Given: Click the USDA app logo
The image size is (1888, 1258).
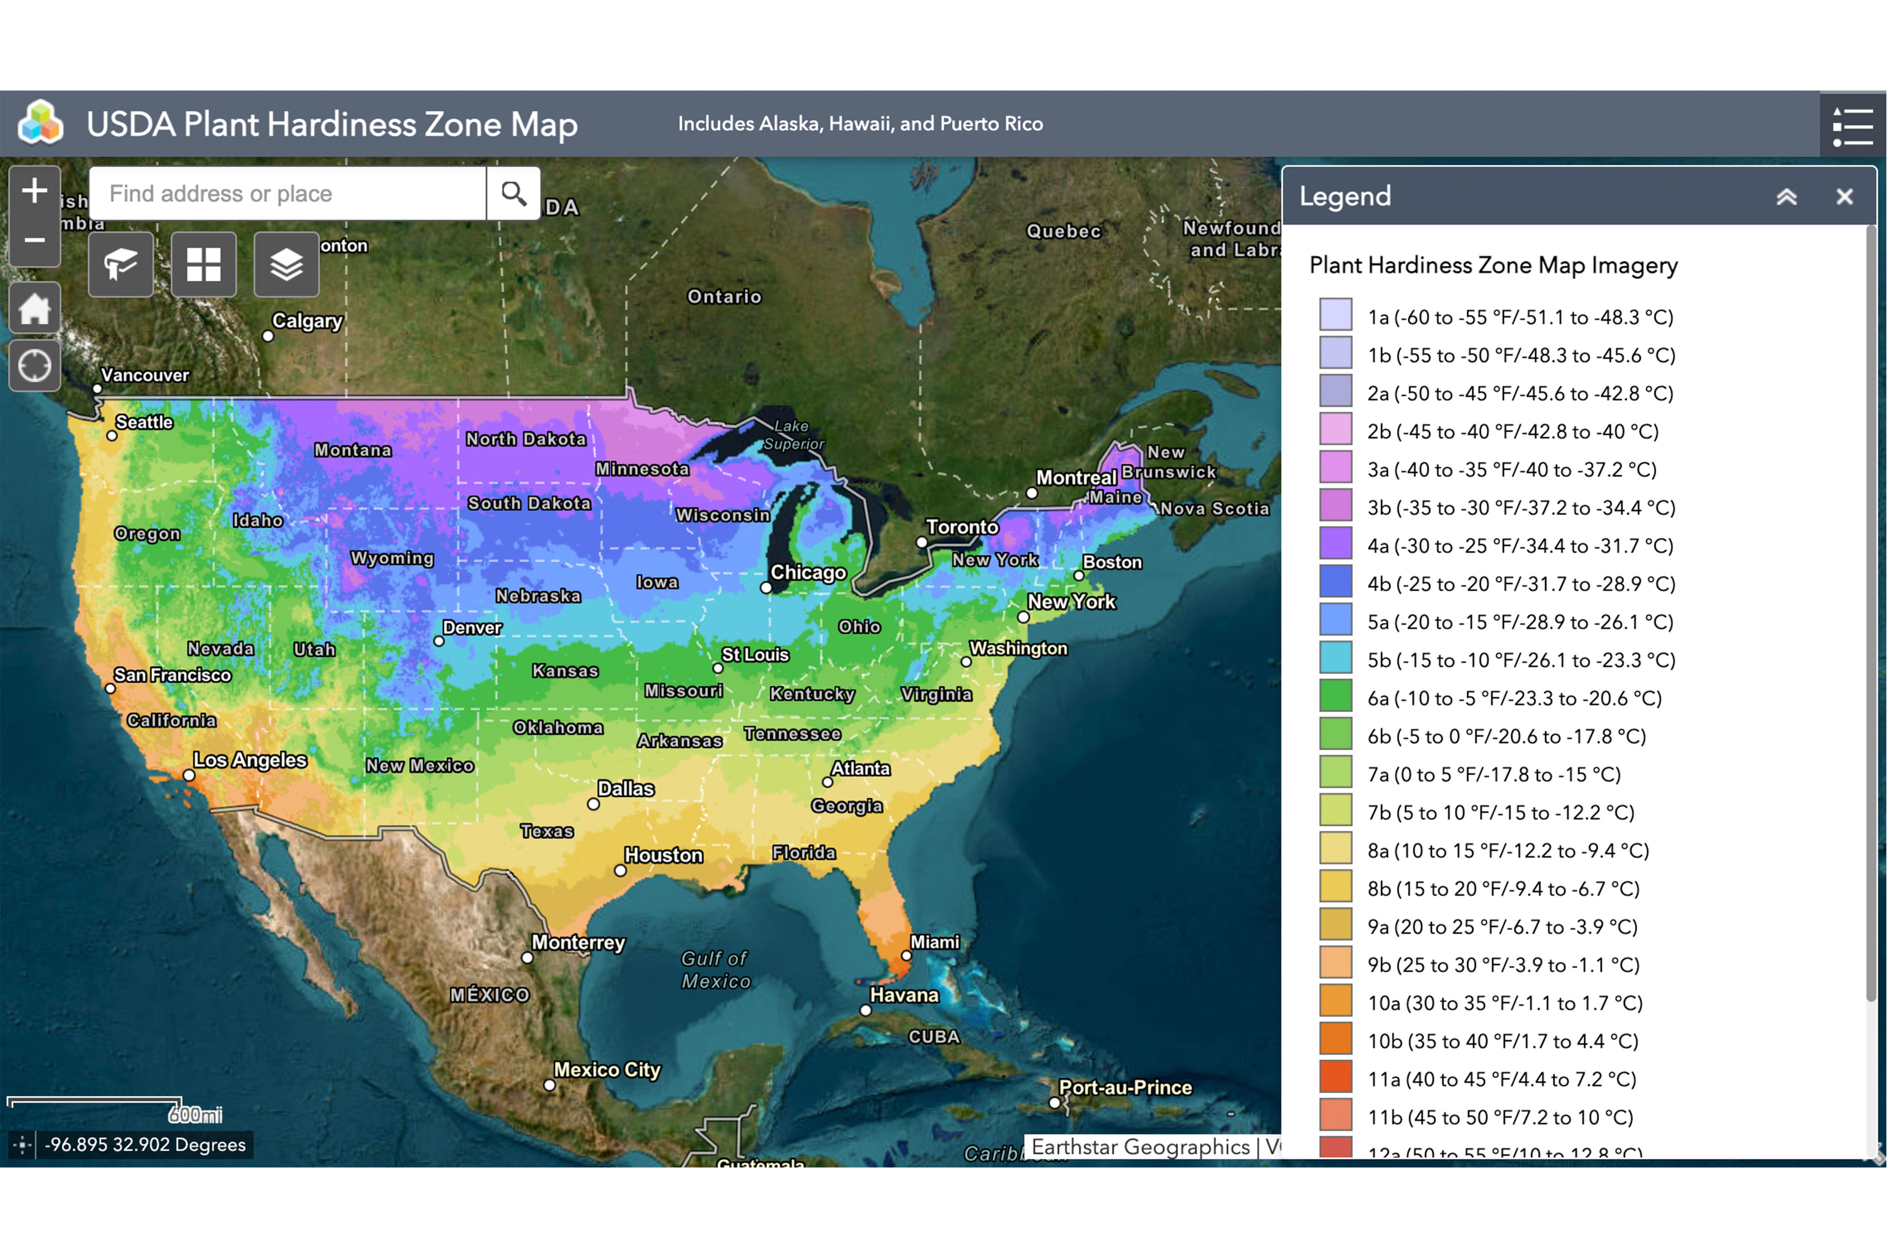Looking at the screenshot, I should [41, 123].
